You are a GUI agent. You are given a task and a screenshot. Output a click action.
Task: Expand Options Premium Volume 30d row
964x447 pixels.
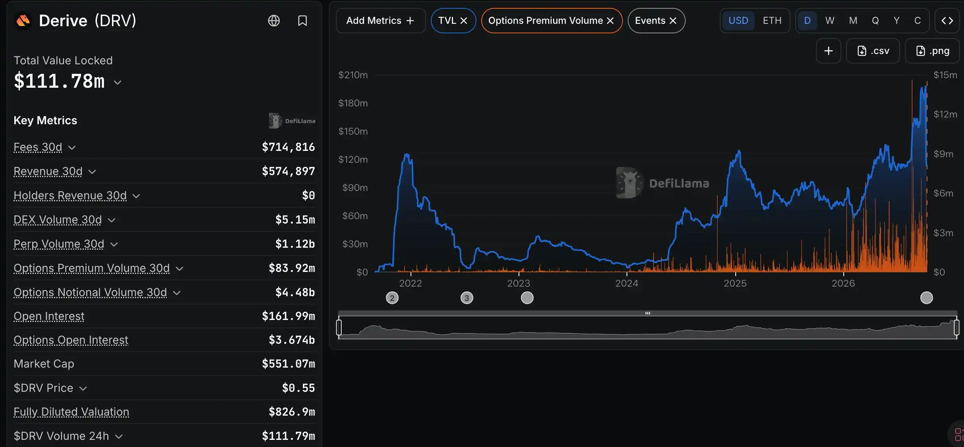[179, 269]
